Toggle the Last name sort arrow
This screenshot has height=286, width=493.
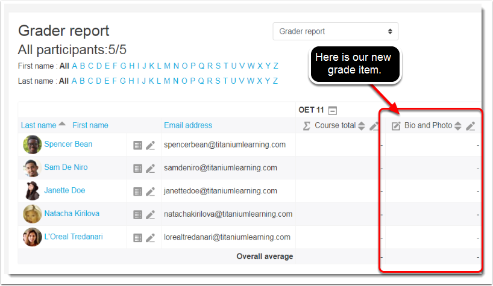(62, 123)
